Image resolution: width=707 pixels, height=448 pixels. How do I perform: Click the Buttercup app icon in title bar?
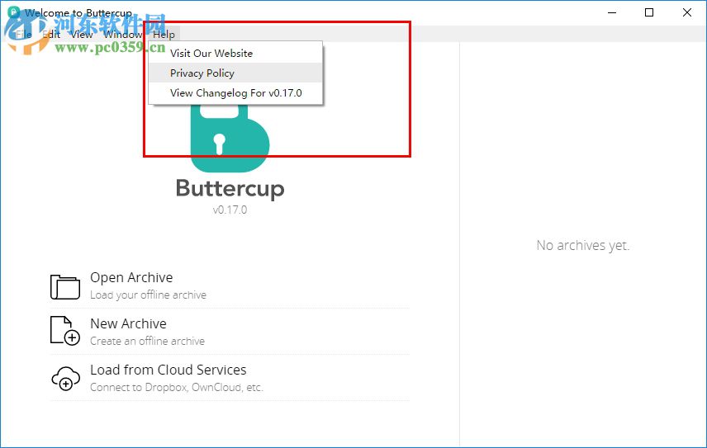click(13, 12)
